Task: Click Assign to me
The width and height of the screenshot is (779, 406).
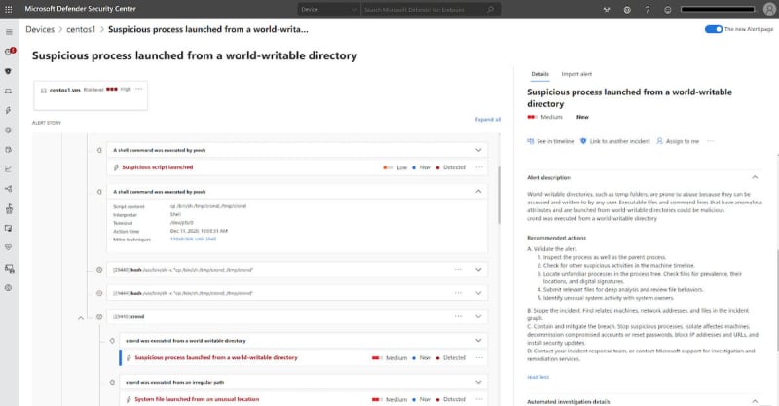Action: click(x=678, y=141)
